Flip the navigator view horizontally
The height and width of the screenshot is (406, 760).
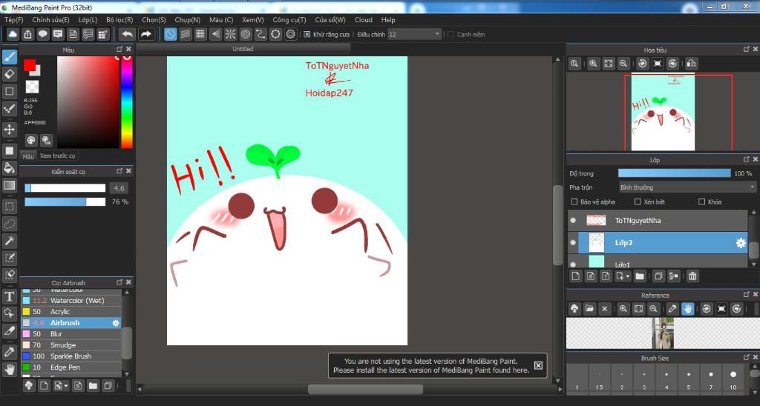(x=691, y=64)
